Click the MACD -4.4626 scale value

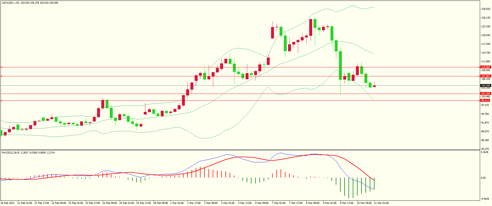coord(485,199)
